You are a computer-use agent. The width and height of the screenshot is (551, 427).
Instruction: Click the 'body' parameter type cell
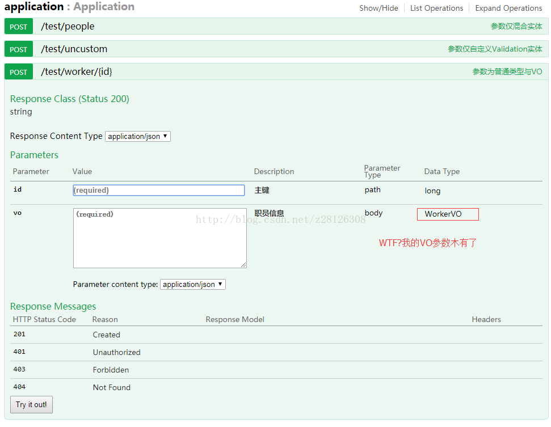tap(373, 213)
